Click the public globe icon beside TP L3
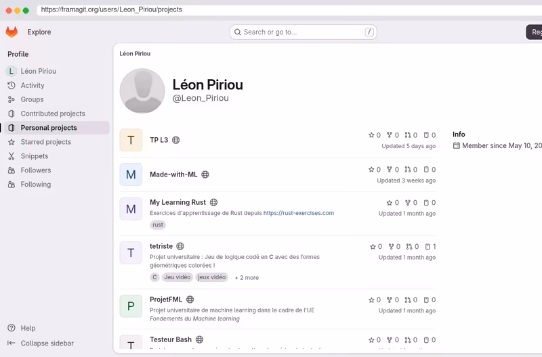The width and height of the screenshot is (542, 357). (x=176, y=140)
